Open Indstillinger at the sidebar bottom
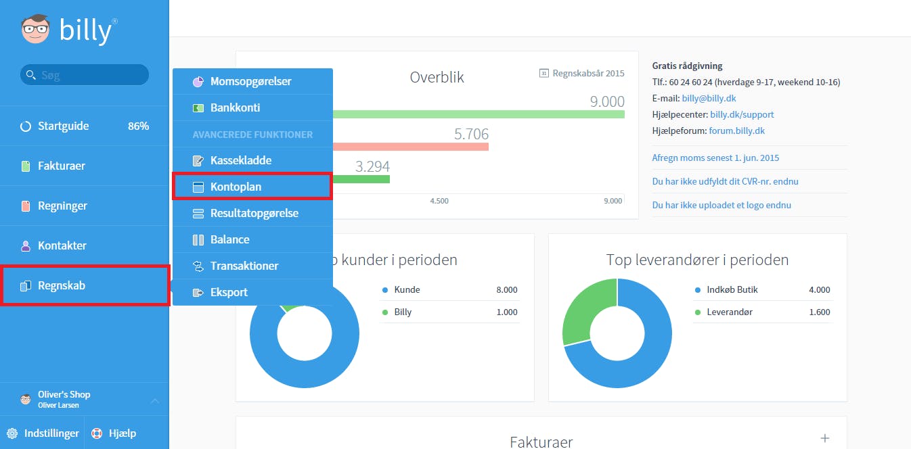This screenshot has height=449, width=911. [43, 433]
